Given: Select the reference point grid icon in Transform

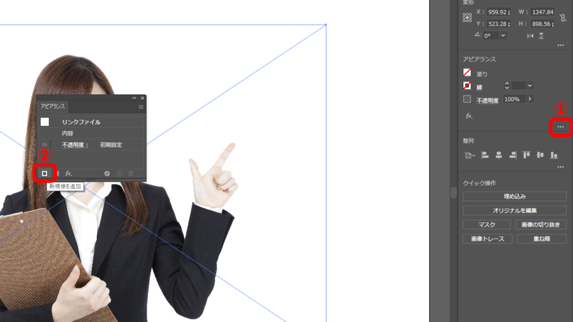Looking at the screenshot, I should (x=467, y=18).
